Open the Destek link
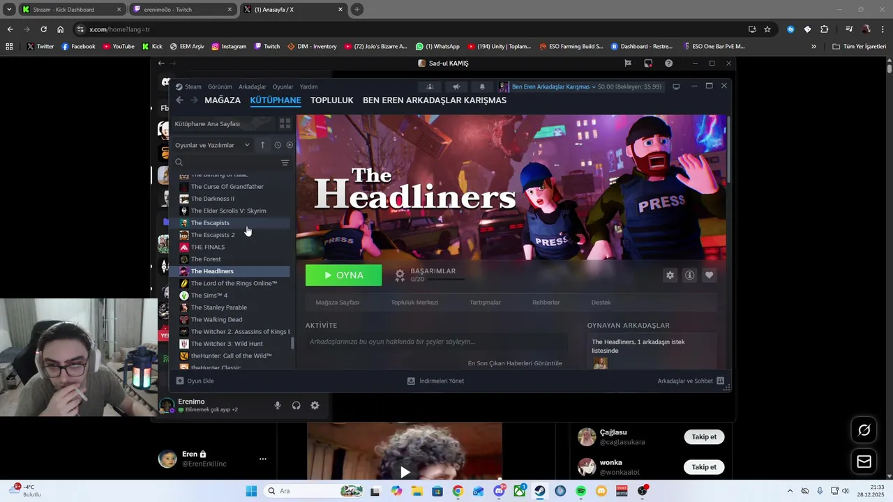The height and width of the screenshot is (502, 893). (601, 303)
